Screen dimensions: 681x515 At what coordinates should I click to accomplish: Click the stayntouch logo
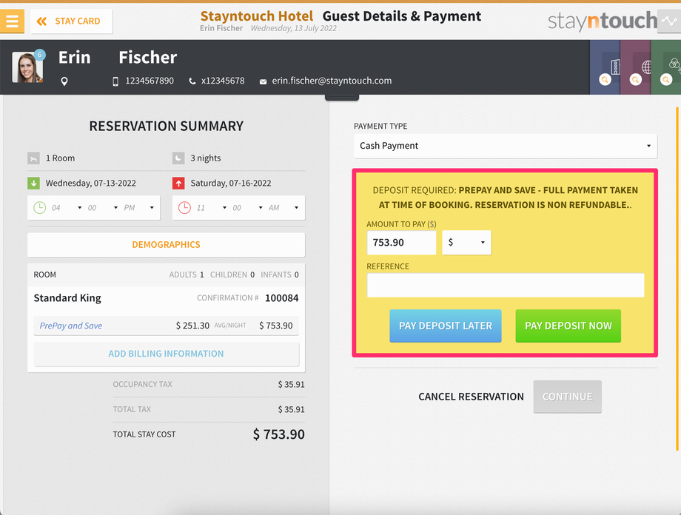[x=603, y=21]
